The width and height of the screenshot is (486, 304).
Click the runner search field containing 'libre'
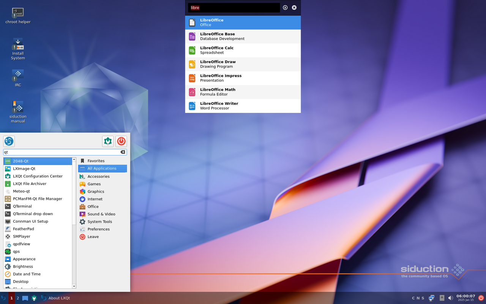coord(234,8)
